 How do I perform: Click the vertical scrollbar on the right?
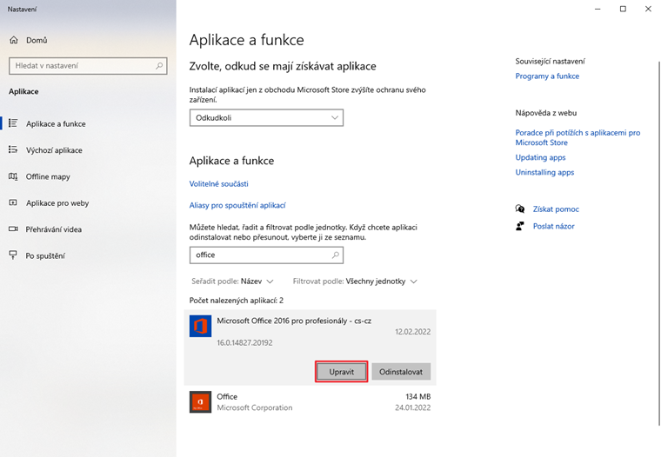(x=659, y=243)
